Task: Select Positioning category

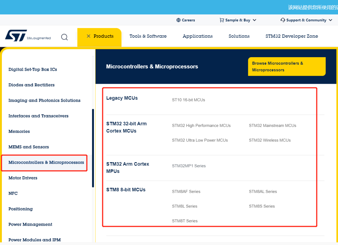Action: pos(20,209)
